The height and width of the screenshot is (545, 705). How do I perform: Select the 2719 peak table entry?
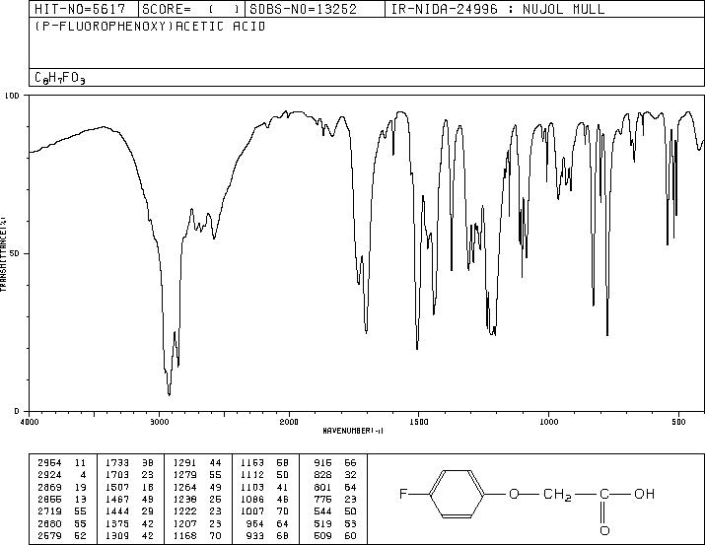(61, 511)
